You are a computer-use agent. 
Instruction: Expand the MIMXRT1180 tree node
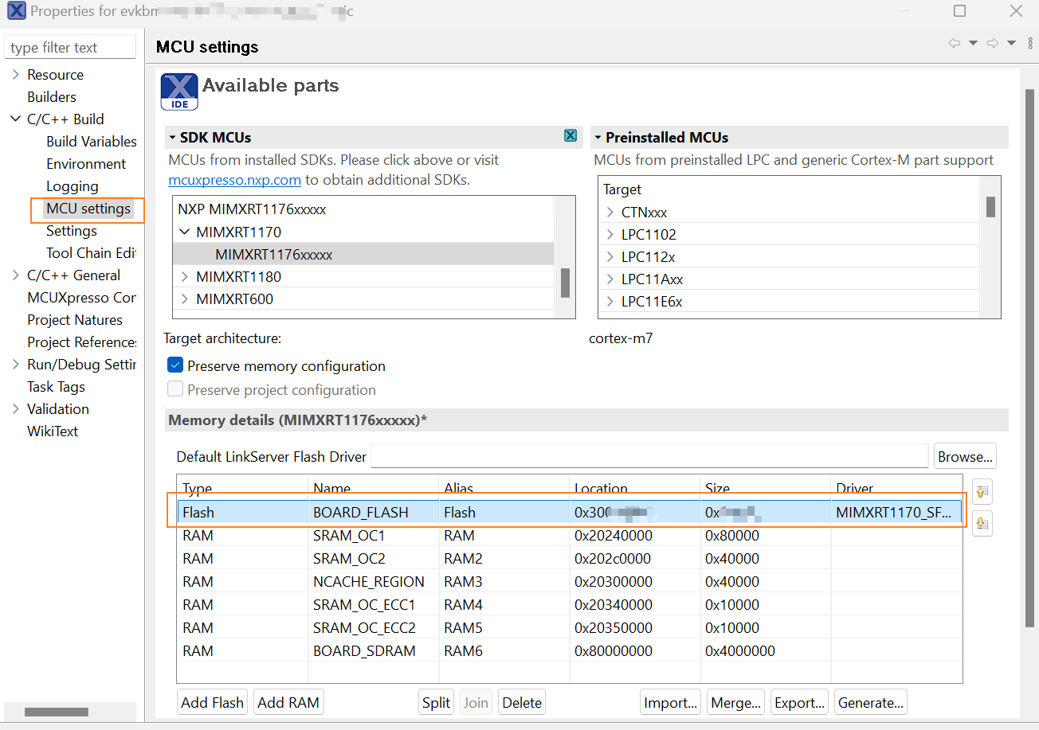[182, 276]
